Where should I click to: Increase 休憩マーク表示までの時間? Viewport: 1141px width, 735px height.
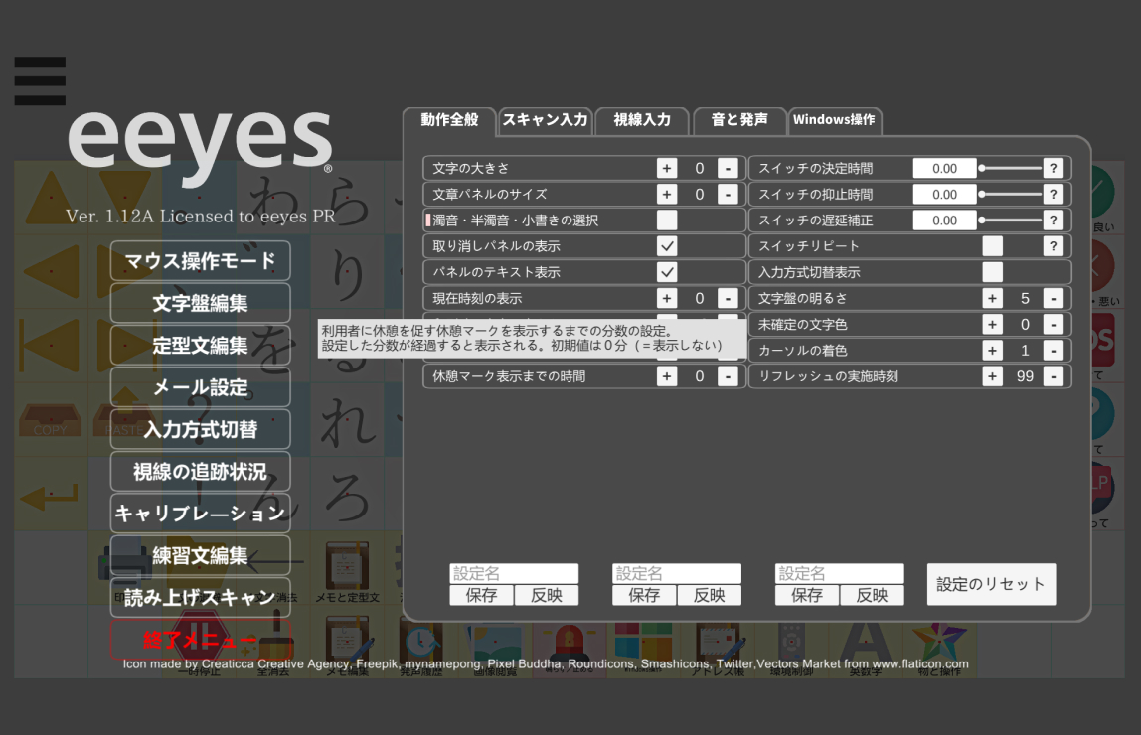coord(667,376)
